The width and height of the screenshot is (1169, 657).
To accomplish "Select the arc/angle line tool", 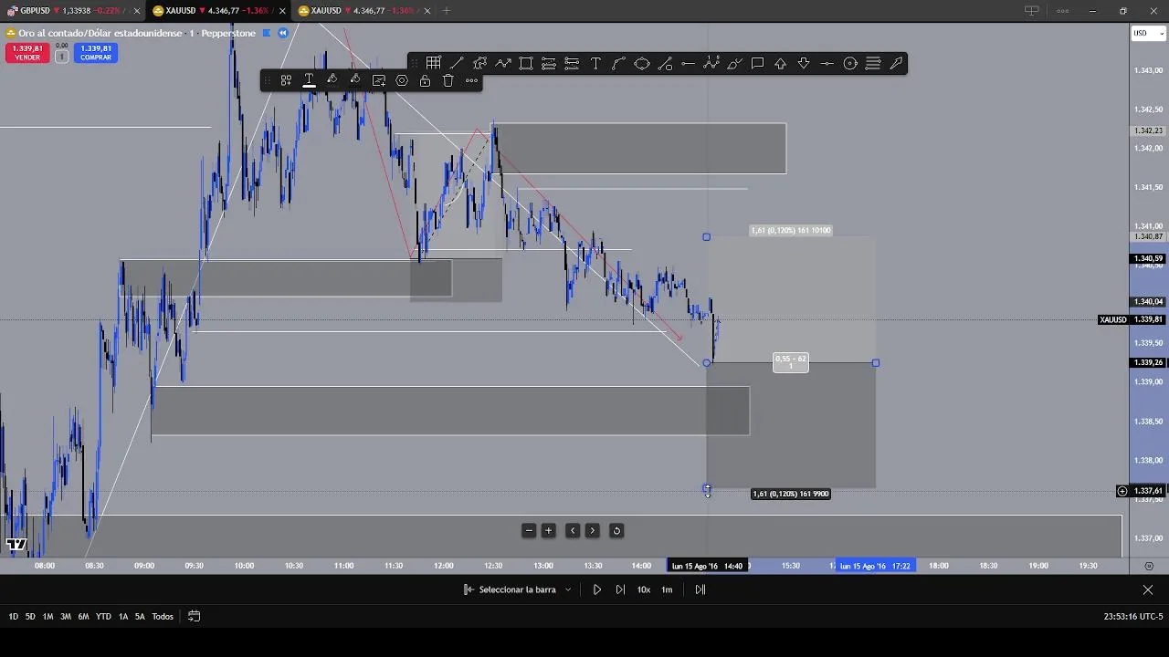I will click(x=665, y=63).
